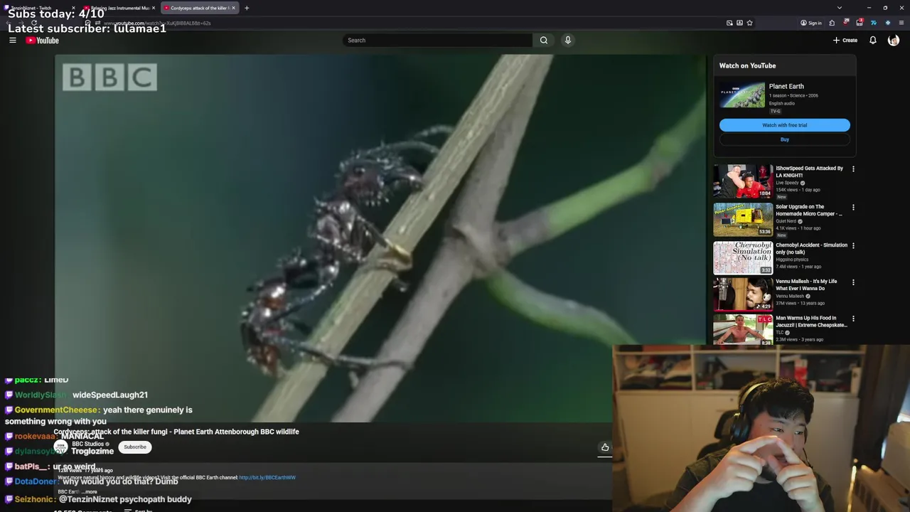Open options for IShowSpeed video
910x512 pixels.
(x=853, y=169)
